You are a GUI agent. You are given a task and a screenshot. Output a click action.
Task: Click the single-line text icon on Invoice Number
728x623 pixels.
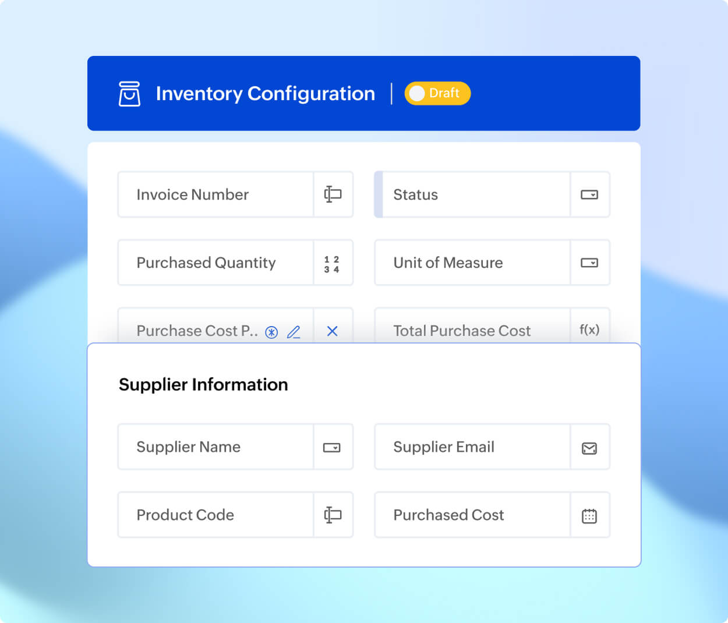(333, 194)
